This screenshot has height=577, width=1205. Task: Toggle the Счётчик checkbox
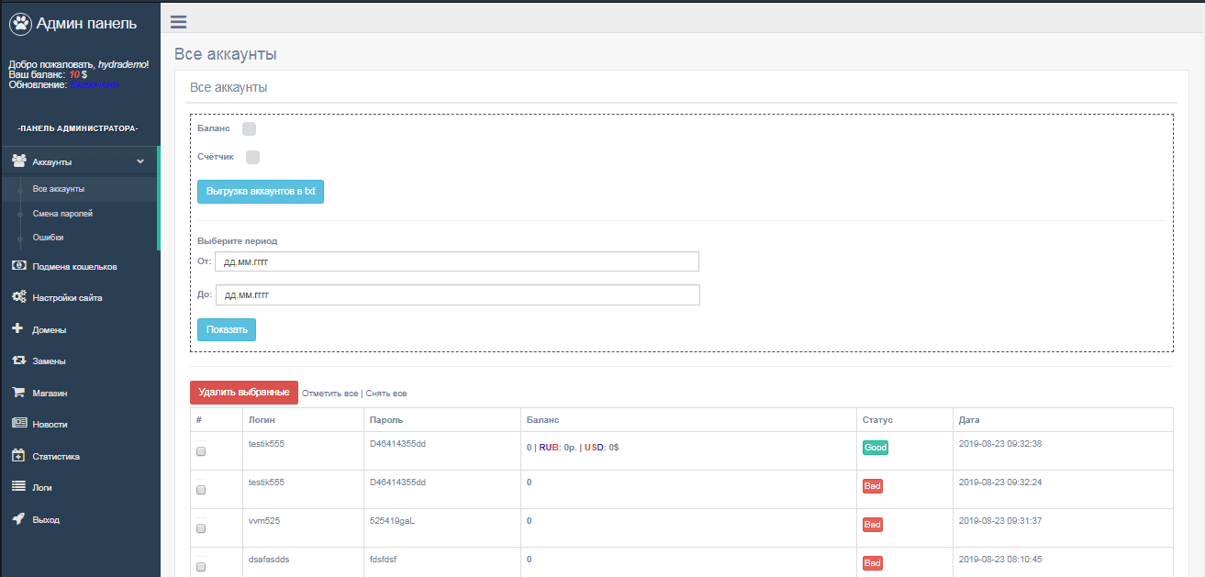coord(253,157)
